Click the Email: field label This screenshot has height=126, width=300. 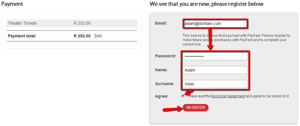[161, 23]
